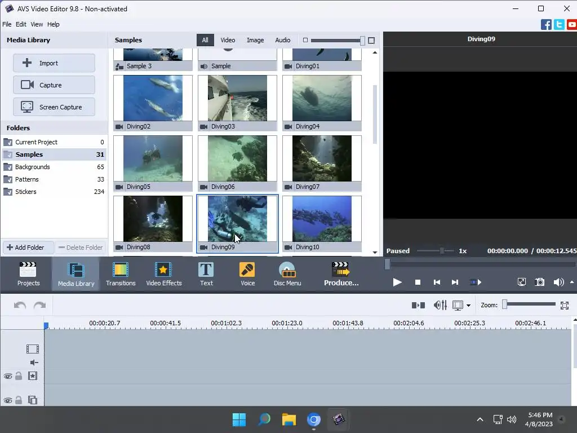Filter samples by Audio

point(283,40)
